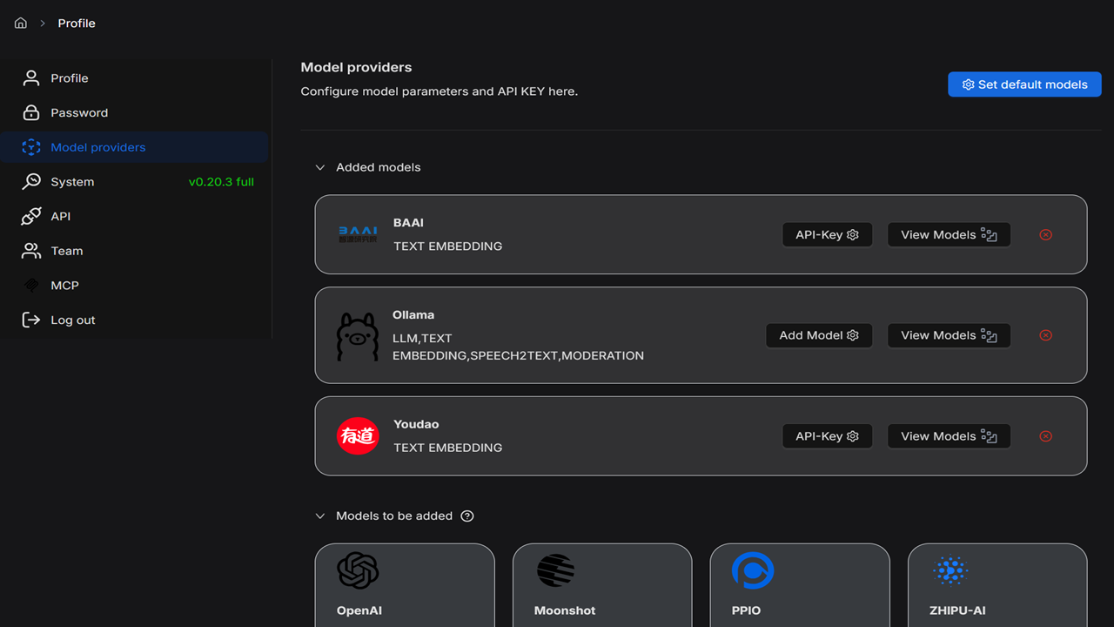
Task: Click the Team people icon
Action: (x=31, y=251)
